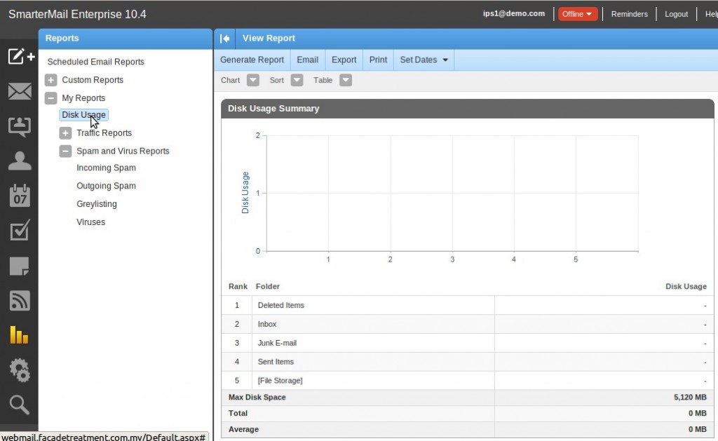Screen dimensions: 718x441
Task: Open the Notes icon in sidebar
Action: [x=19, y=266]
